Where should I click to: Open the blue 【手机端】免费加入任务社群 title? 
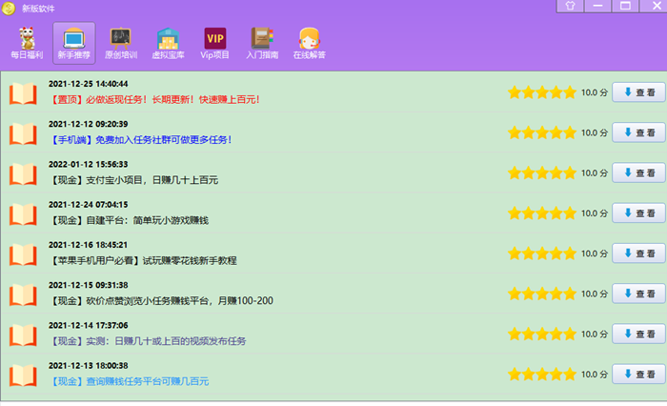tap(140, 140)
